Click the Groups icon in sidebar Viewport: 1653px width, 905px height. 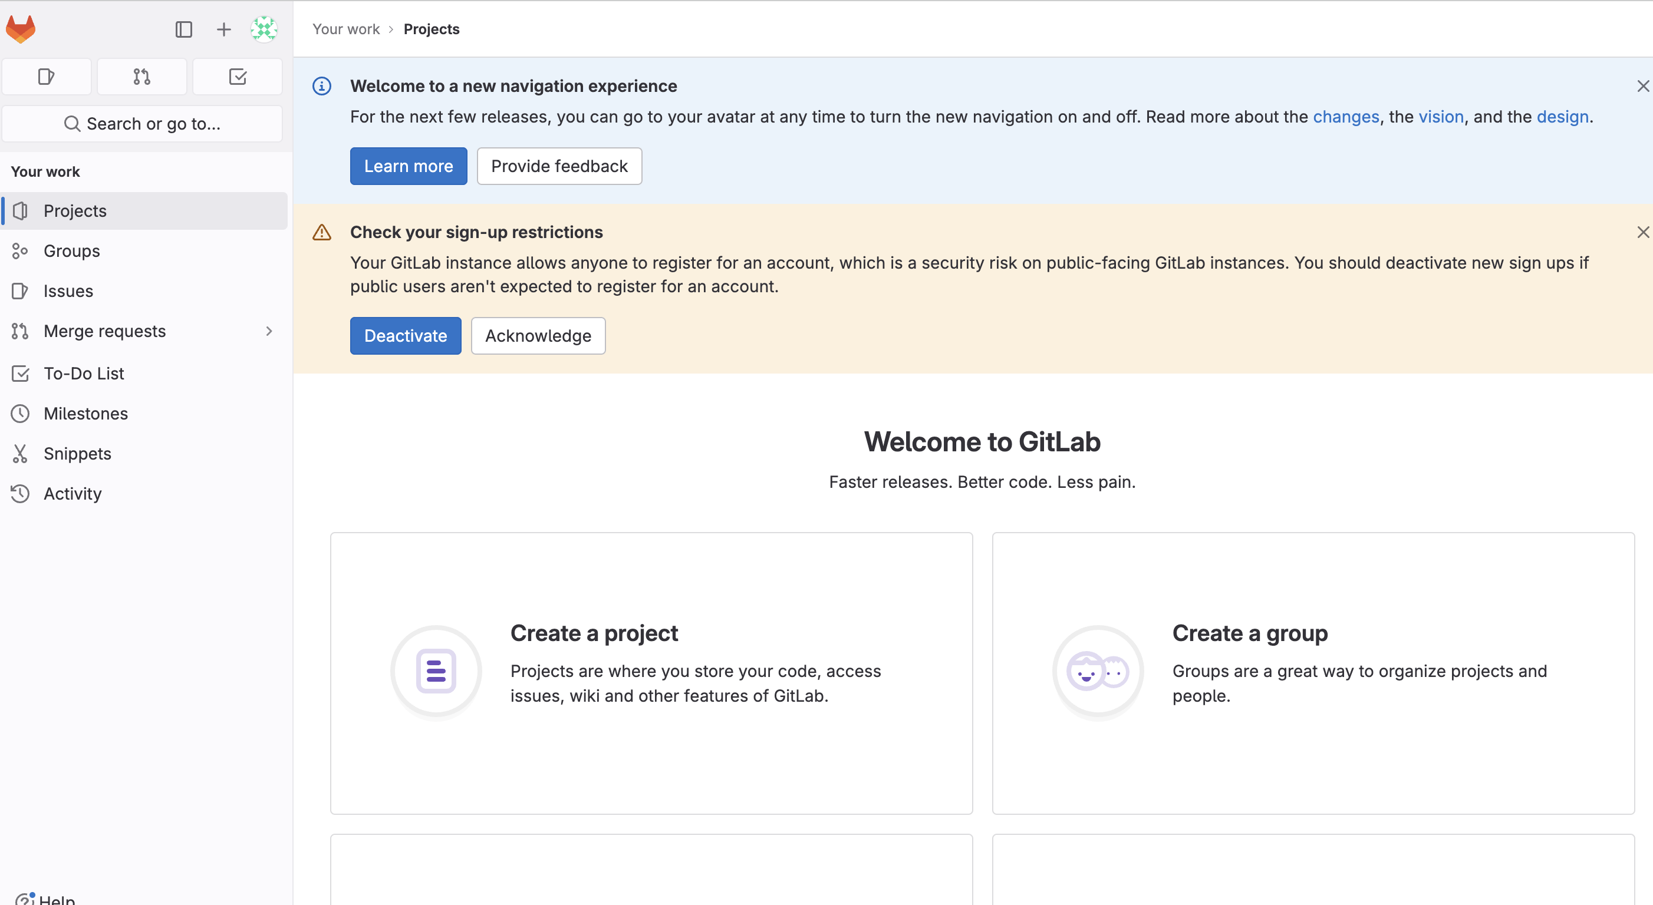click(20, 251)
